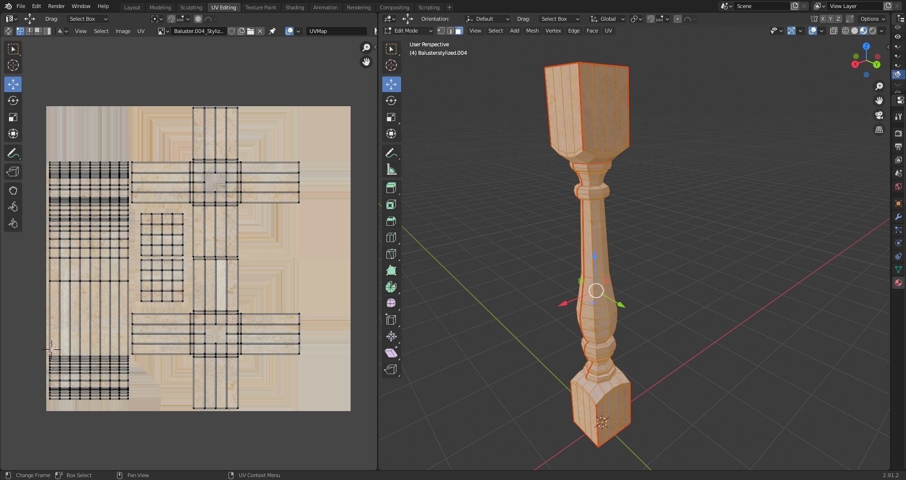Viewport: 906px width, 480px height.
Task: Add a new workspace tab
Action: click(449, 7)
